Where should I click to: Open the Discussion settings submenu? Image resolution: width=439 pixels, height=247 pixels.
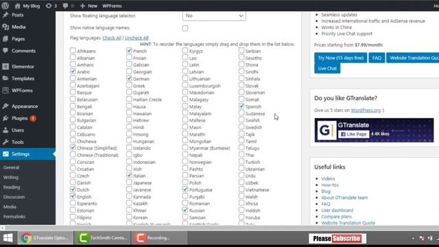pyautogui.click(x=14, y=197)
